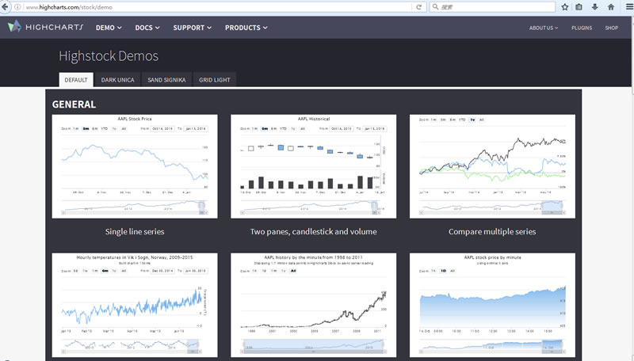
Task: Click the site info icon in address bar
Action: pyautogui.click(x=18, y=6)
